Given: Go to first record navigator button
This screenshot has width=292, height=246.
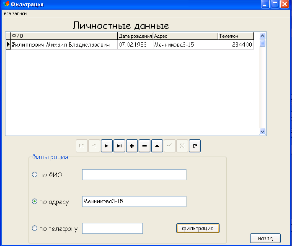Looking at the screenshot, I should (x=82, y=146).
